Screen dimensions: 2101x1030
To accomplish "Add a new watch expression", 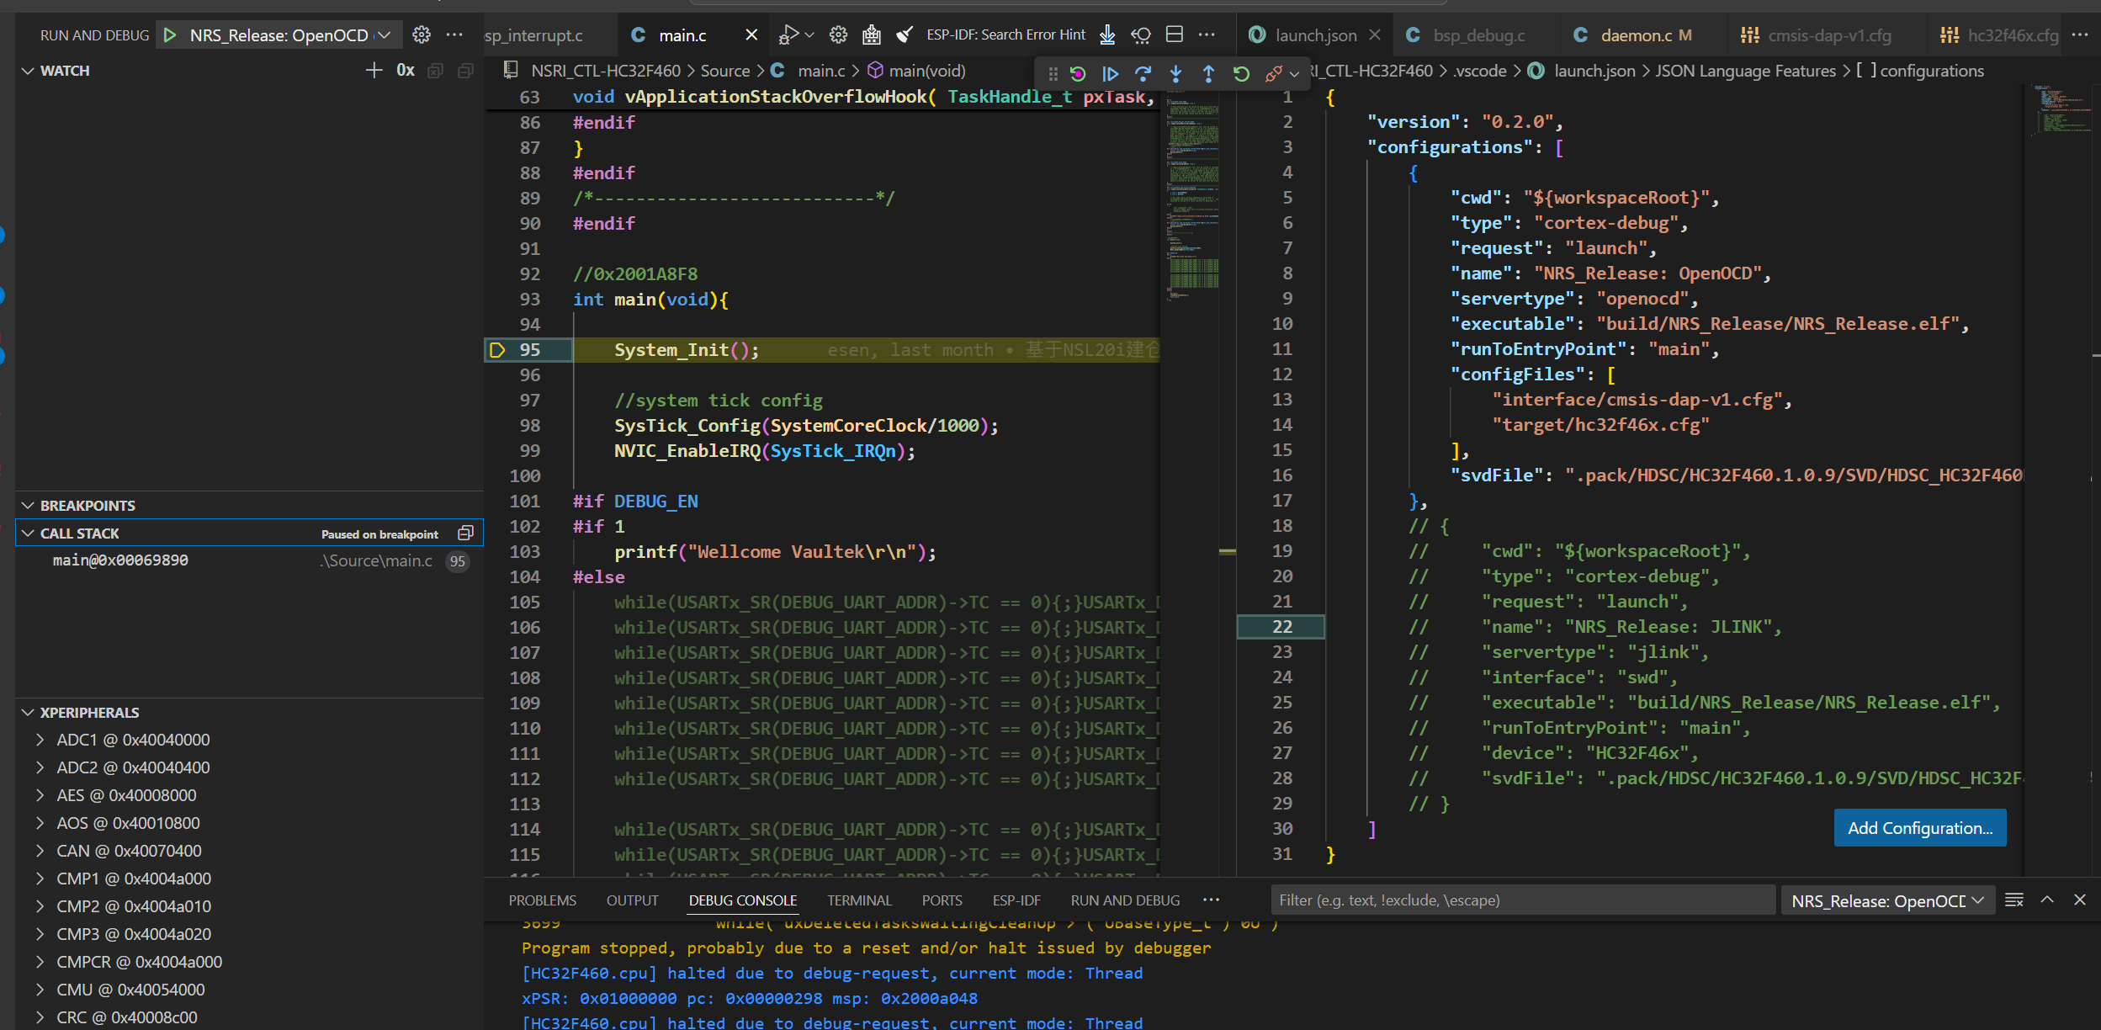I will 374,71.
